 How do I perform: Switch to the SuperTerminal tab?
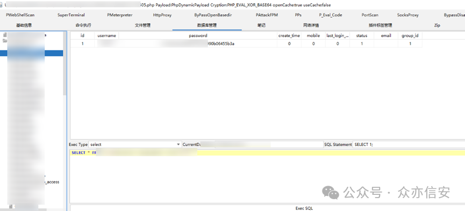pos(71,15)
